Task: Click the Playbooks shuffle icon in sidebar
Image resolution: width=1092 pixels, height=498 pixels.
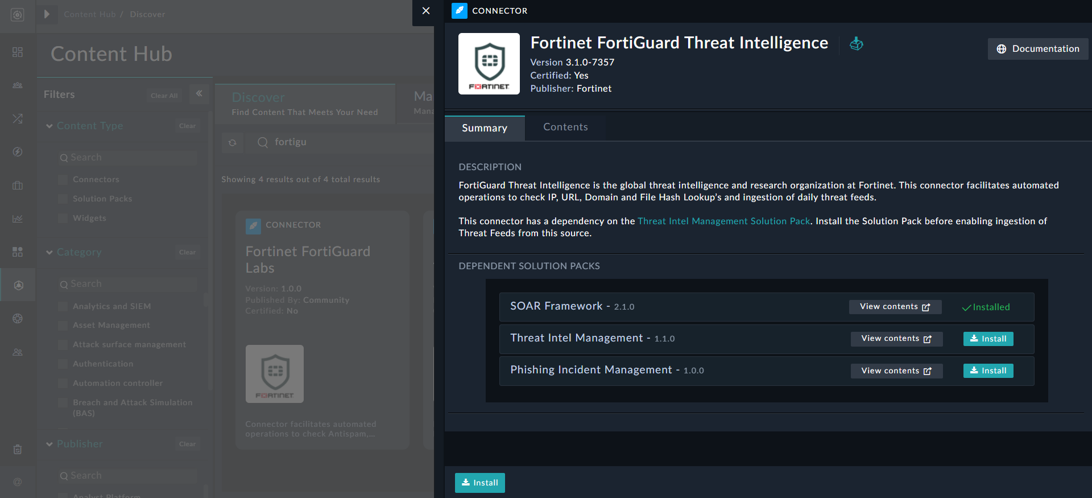Action: point(18,118)
